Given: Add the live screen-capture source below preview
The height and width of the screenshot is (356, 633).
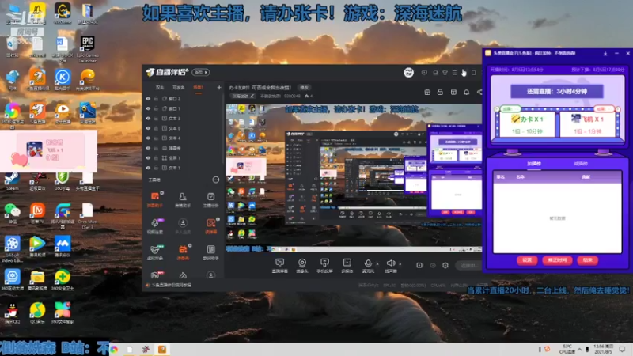Looking at the screenshot, I should 279,266.
